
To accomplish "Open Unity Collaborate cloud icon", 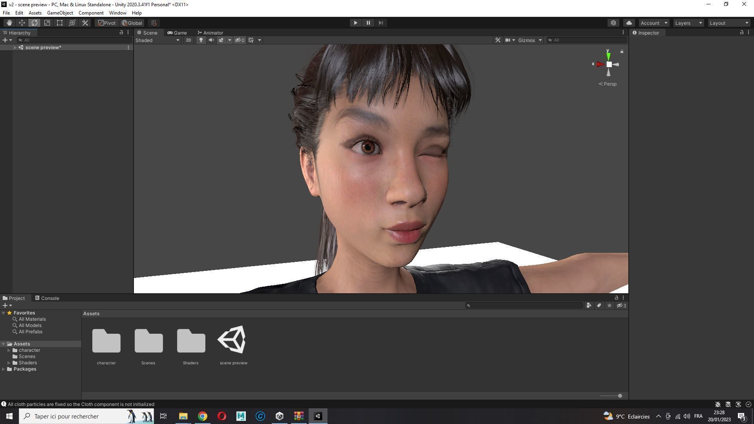I will pos(629,23).
